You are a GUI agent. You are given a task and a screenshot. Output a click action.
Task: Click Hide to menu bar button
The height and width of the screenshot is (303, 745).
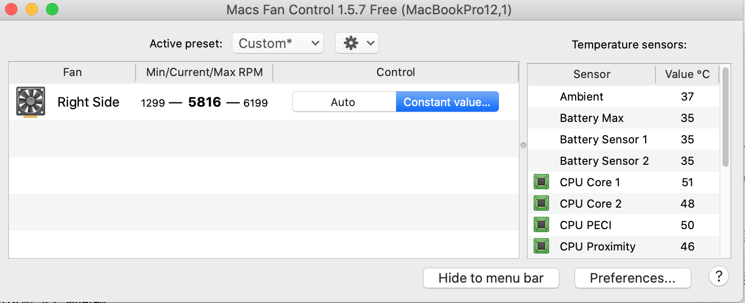pyautogui.click(x=491, y=278)
